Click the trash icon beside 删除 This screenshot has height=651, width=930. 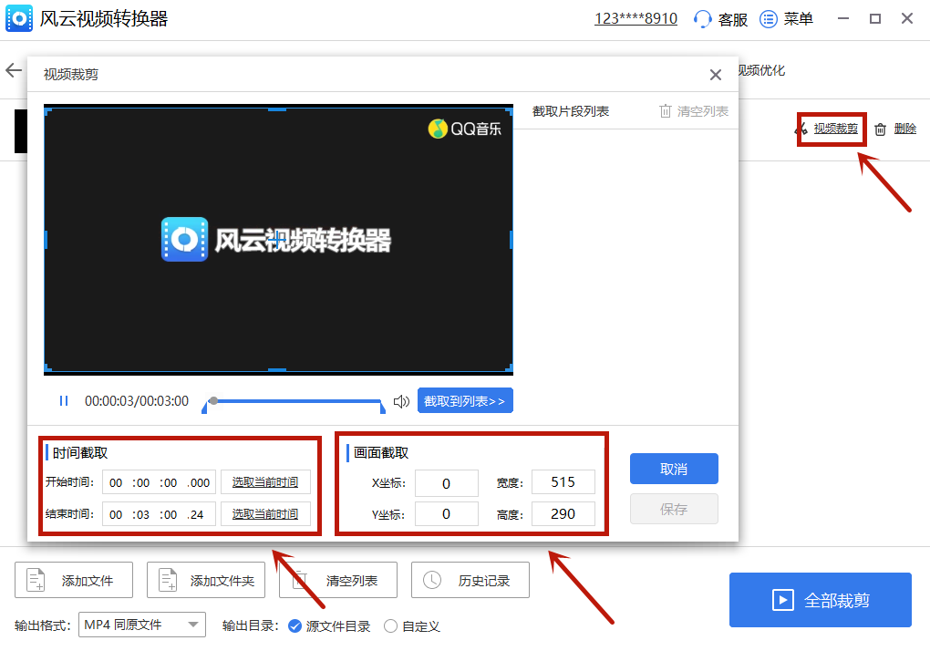tap(881, 129)
